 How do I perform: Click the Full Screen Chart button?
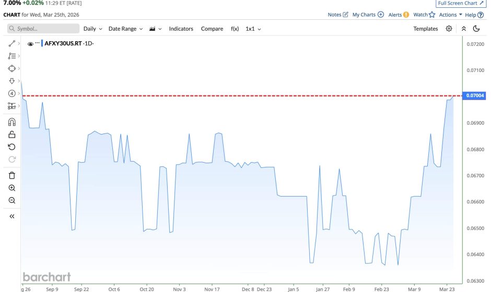460,3
